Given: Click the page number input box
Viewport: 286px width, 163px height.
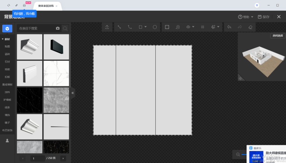Looking at the screenshot, I should (37, 159).
